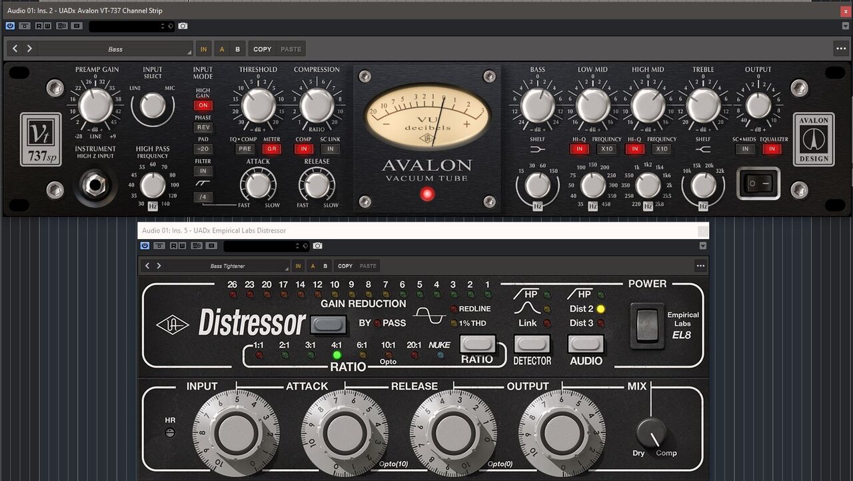The height and width of the screenshot is (481, 853).
Task: Toggle the Phase REV button
Action: click(x=203, y=127)
